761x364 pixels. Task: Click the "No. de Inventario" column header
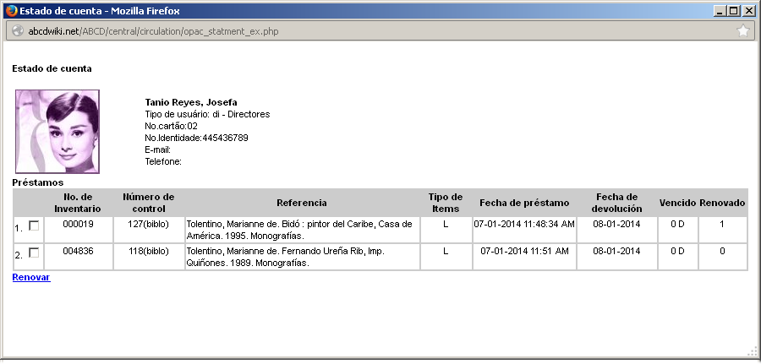[x=77, y=203]
